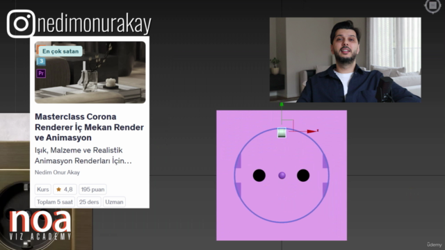Screen dimensions: 445x250
Task: Click the 'Toplam 5 saat' tag
Action: 55,202
